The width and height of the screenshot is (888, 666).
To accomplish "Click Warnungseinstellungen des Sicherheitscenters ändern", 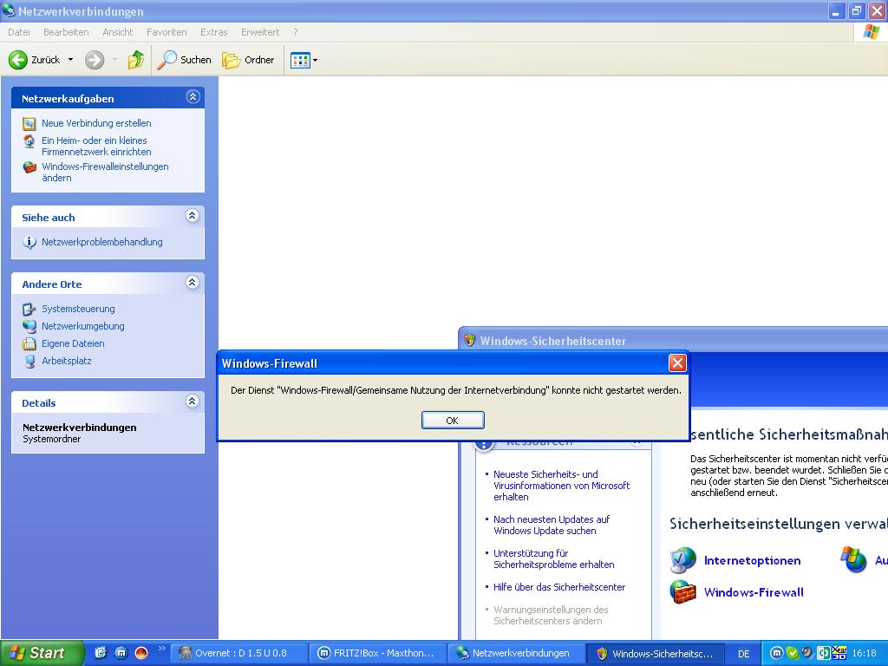I will (551, 616).
